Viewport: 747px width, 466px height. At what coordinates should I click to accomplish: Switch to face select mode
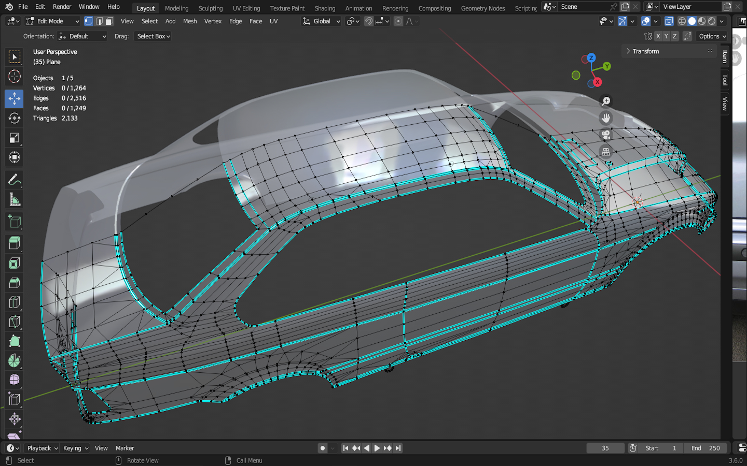109,21
